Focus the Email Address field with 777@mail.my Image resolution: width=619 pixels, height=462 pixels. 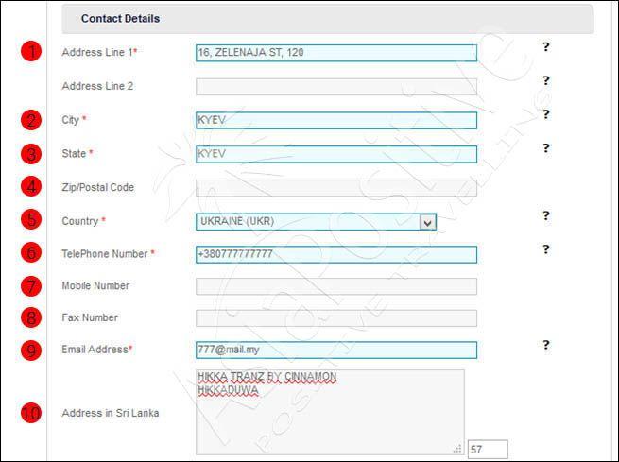coord(335,350)
